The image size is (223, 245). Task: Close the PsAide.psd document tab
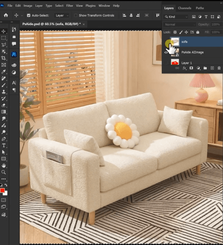(x=84, y=24)
